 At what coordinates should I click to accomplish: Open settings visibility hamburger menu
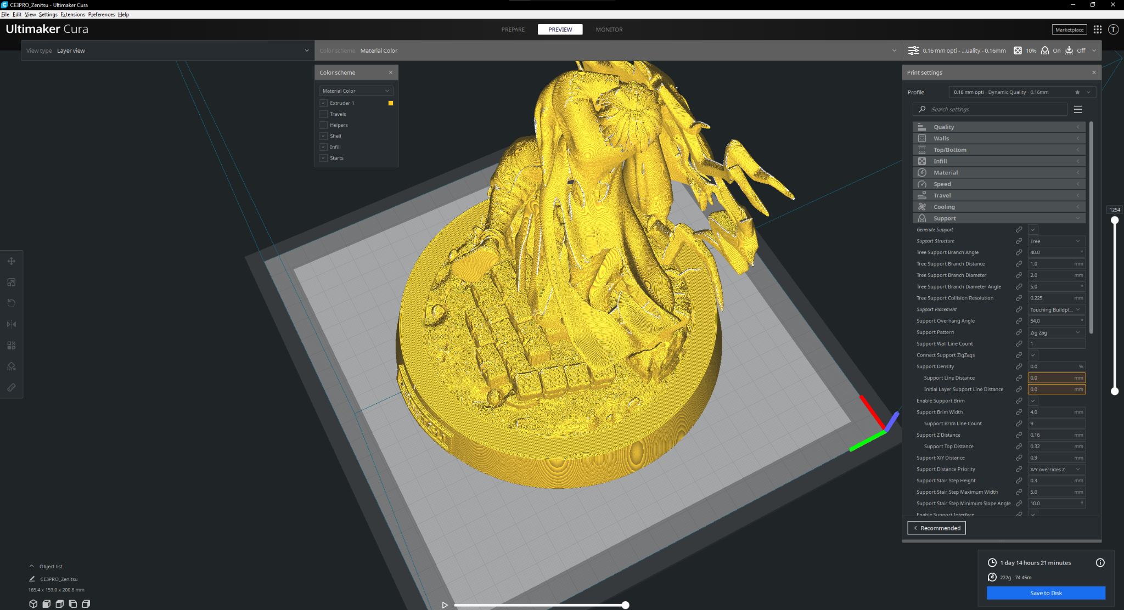[1078, 109]
